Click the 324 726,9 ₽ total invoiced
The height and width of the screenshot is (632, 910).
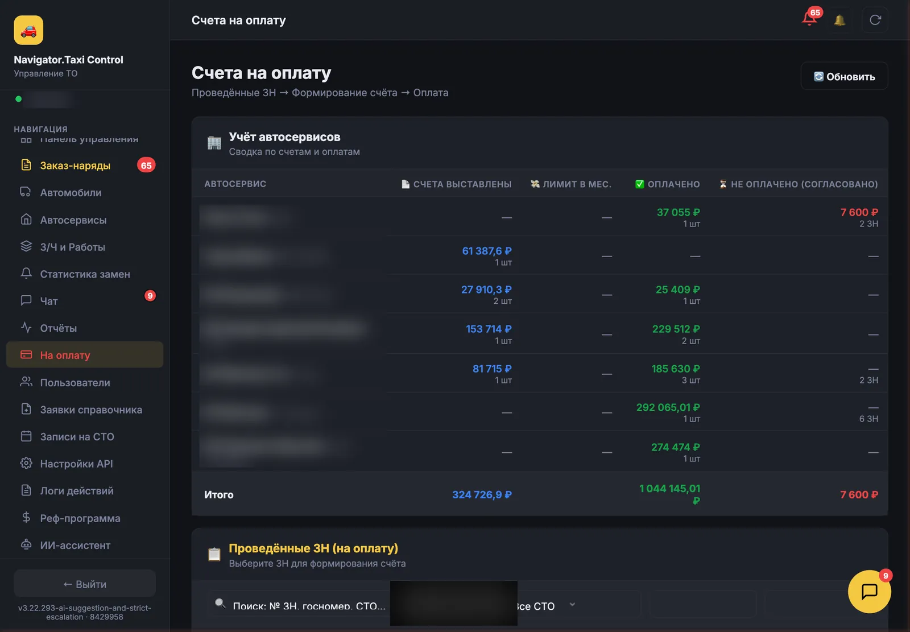pos(482,495)
